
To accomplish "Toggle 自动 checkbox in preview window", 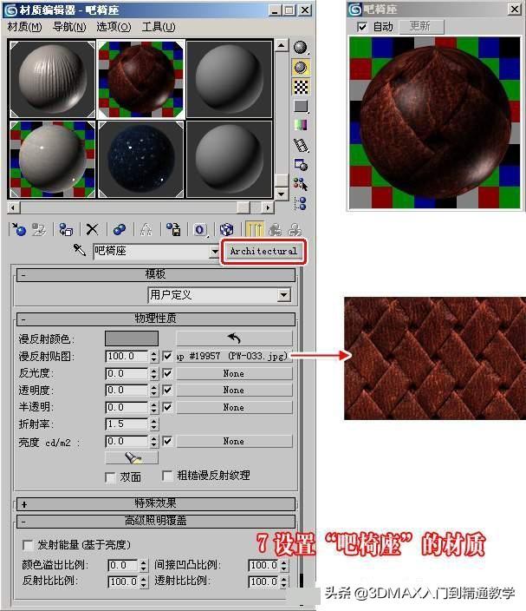I will (361, 27).
